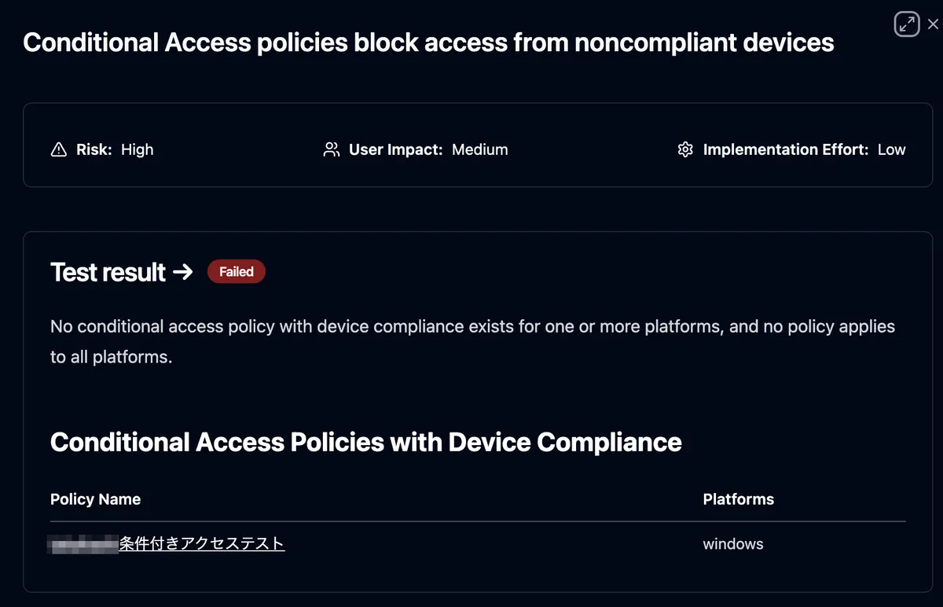
Task: Click the panel title about noncompliant devices
Action: click(x=428, y=42)
